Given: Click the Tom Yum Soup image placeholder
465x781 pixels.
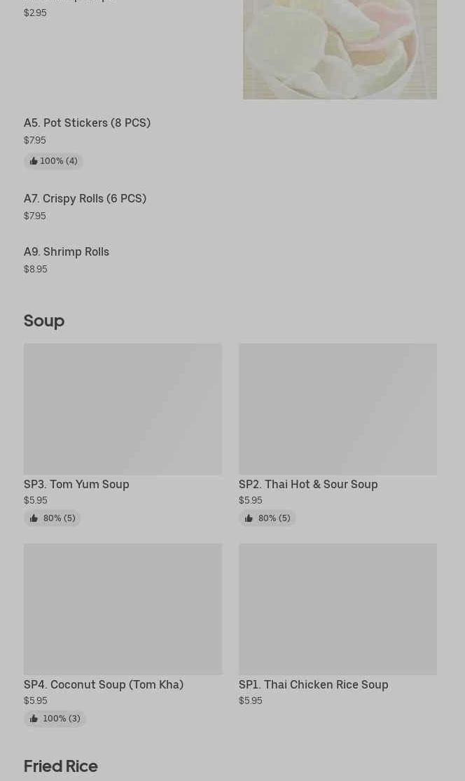Looking at the screenshot, I should 123,409.
